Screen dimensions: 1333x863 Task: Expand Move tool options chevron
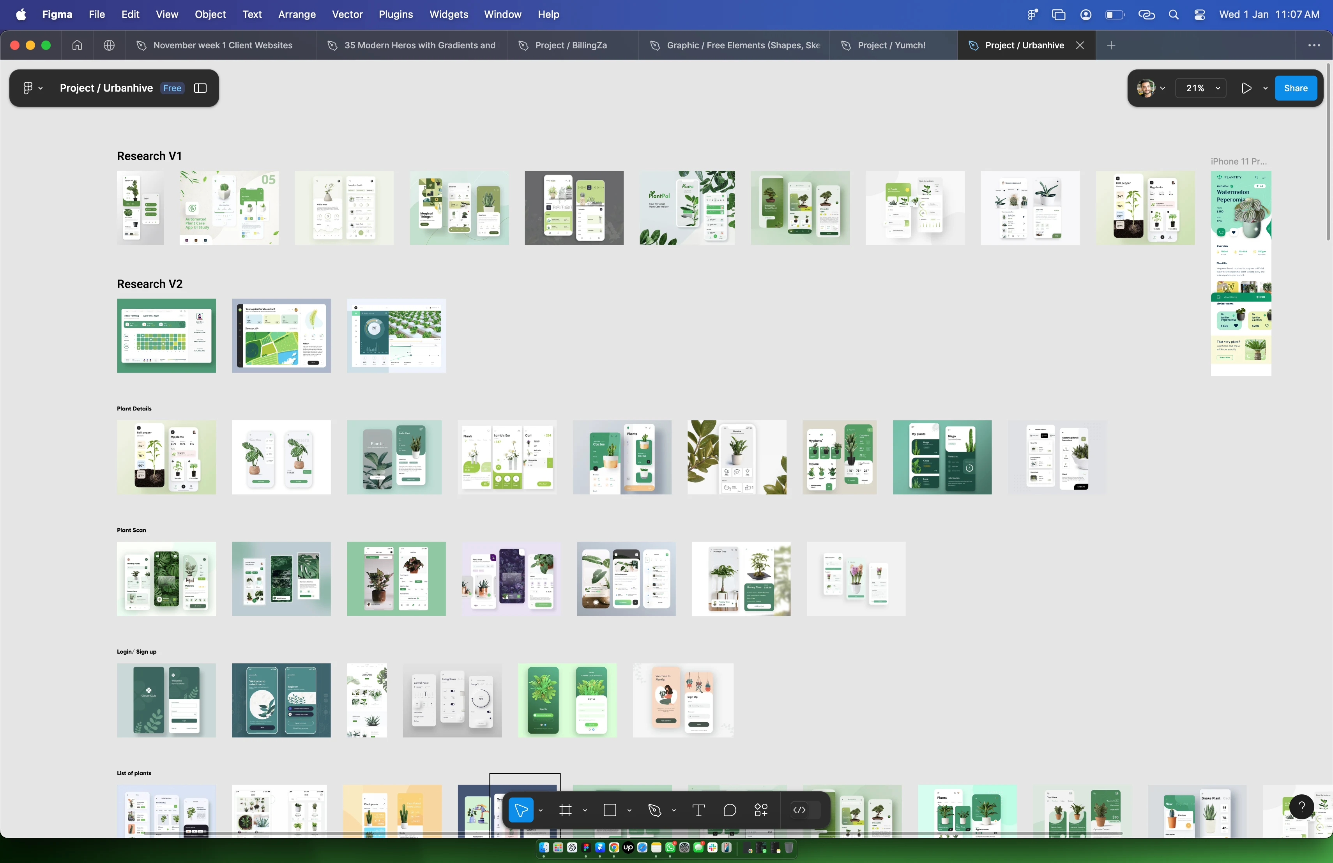pyautogui.click(x=541, y=810)
